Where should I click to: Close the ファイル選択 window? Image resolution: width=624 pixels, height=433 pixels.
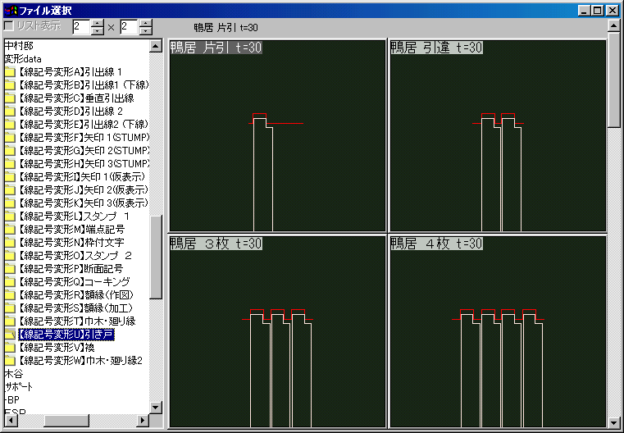click(x=612, y=11)
